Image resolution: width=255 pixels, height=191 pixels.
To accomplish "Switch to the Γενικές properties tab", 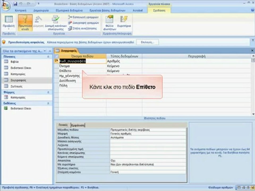I will [63, 125].
